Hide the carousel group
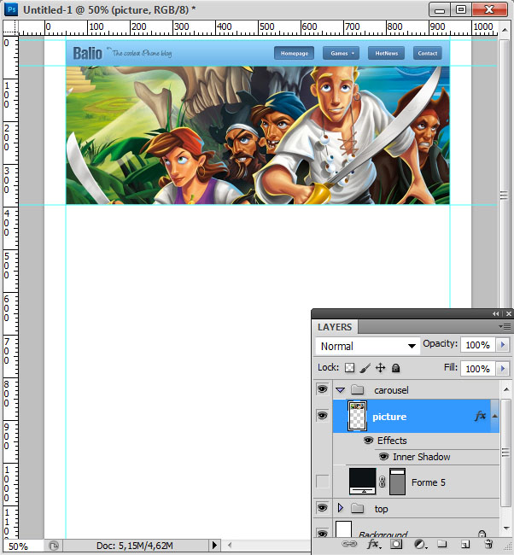 pos(322,389)
